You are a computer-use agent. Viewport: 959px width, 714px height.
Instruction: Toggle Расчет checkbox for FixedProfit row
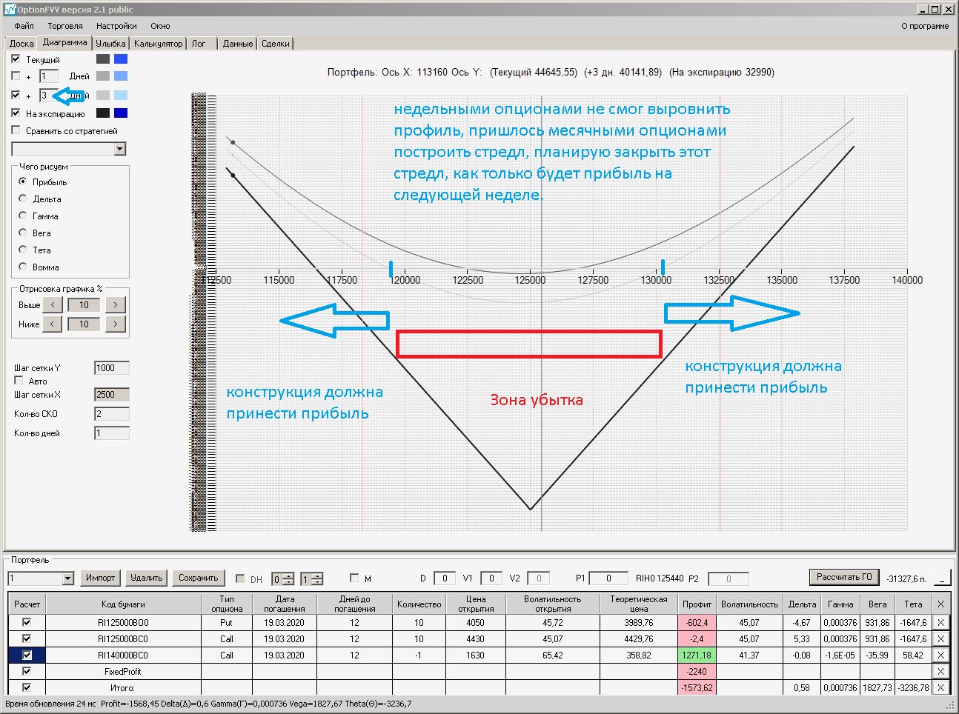(27, 671)
